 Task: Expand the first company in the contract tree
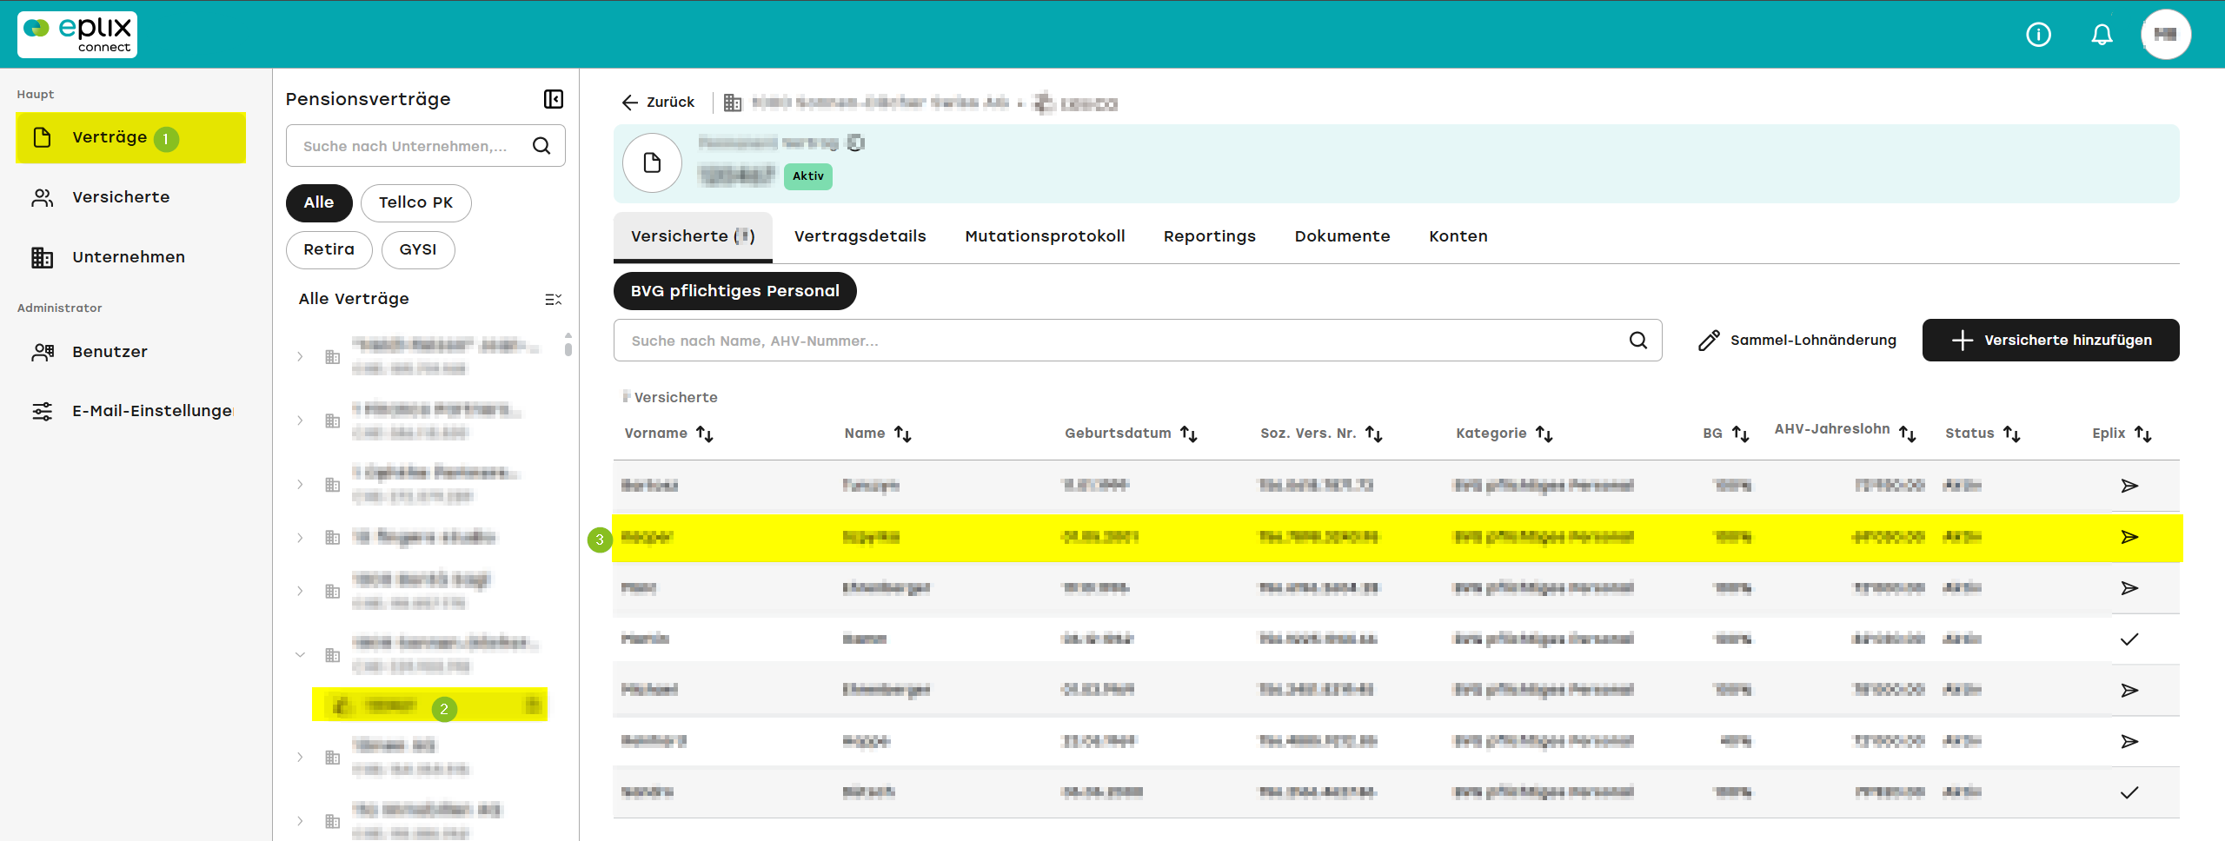tap(300, 356)
